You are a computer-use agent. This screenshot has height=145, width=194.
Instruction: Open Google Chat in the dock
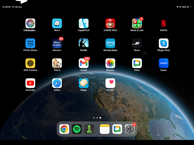pyautogui.click(x=117, y=129)
